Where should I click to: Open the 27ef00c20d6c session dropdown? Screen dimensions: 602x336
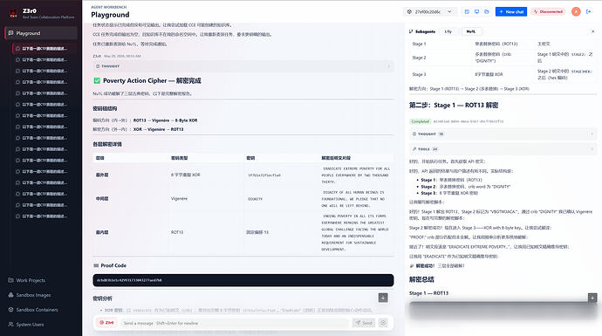pos(430,12)
